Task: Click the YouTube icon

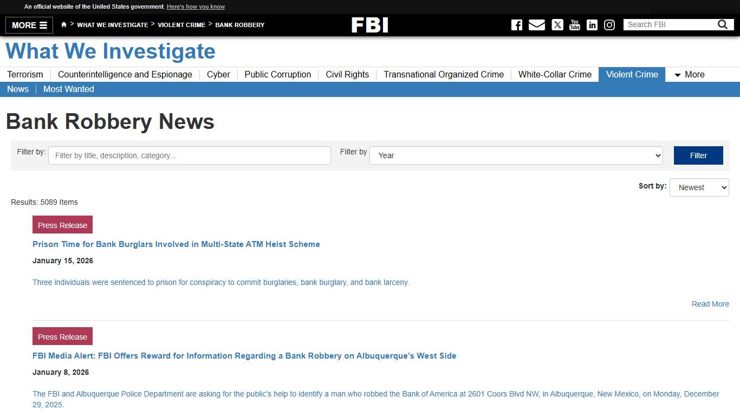Action: click(x=574, y=24)
